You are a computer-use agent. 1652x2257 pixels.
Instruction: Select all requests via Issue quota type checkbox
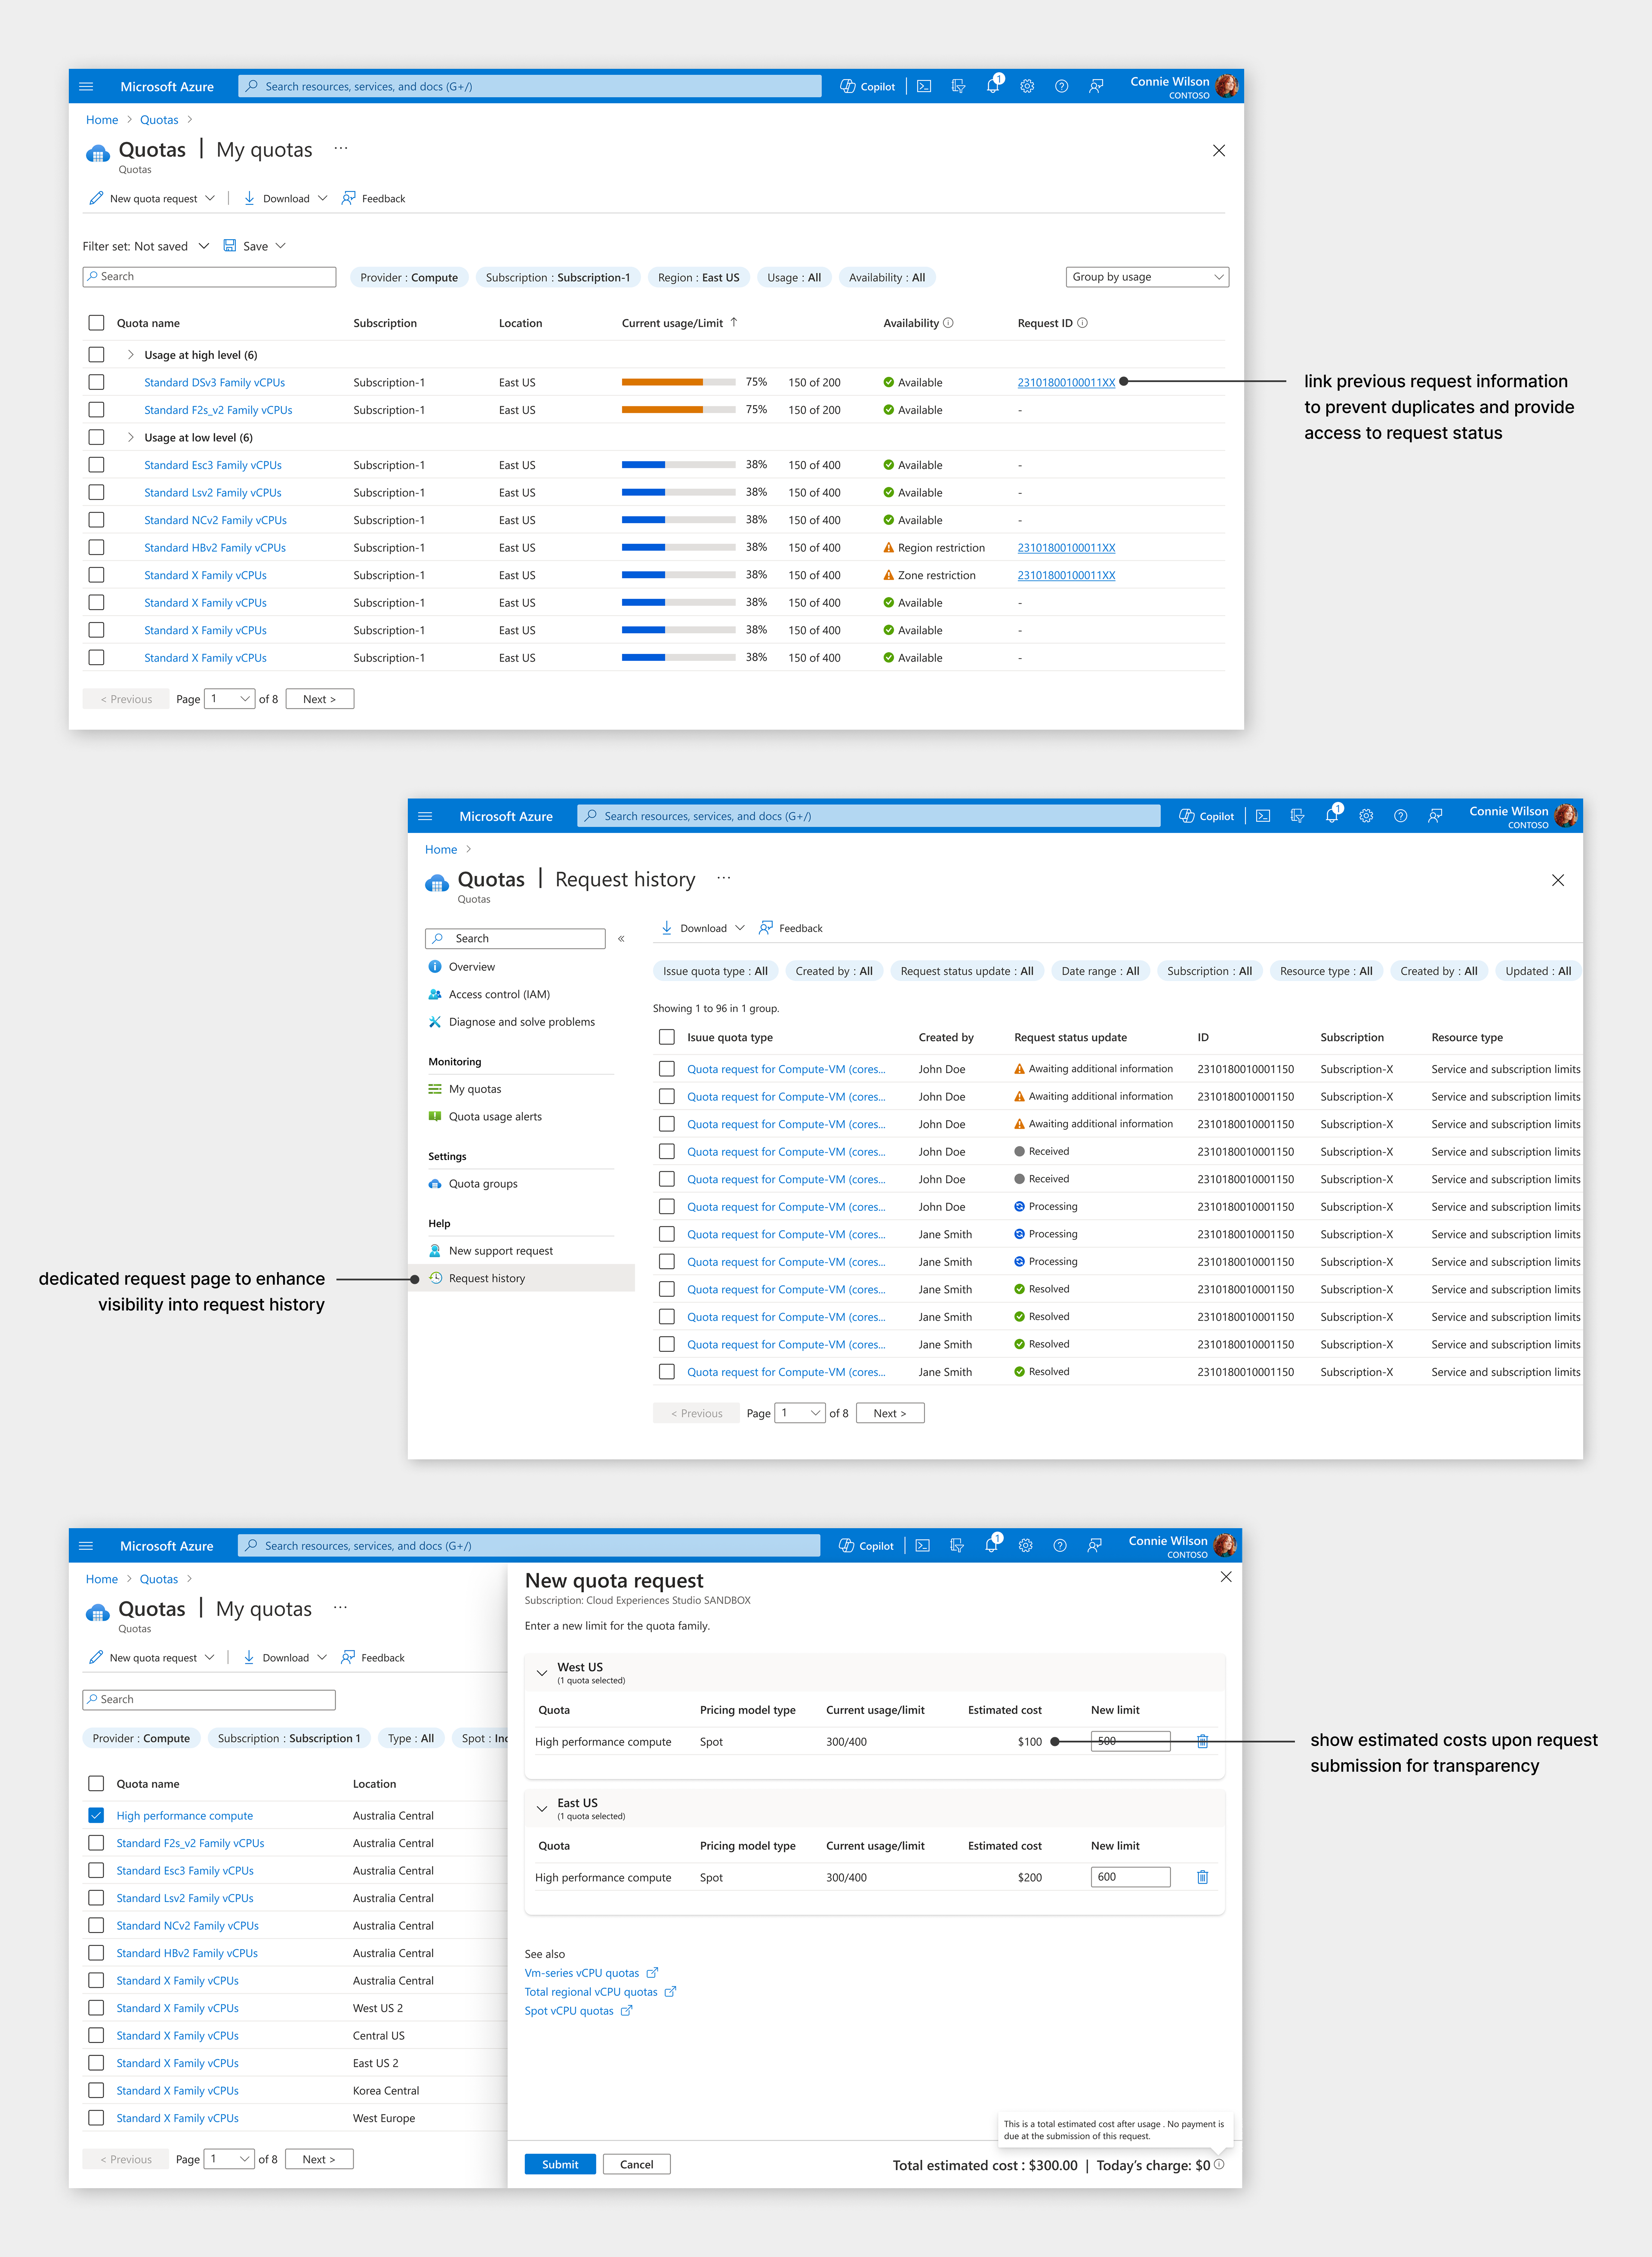[667, 1037]
